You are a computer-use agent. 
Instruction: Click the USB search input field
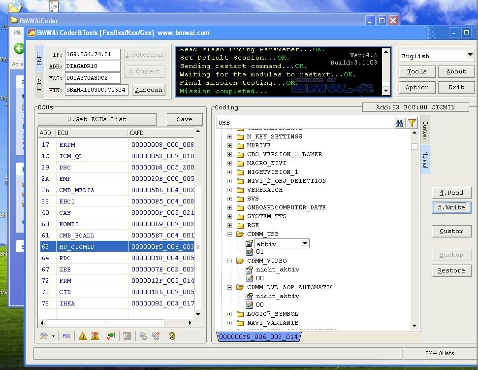305,123
